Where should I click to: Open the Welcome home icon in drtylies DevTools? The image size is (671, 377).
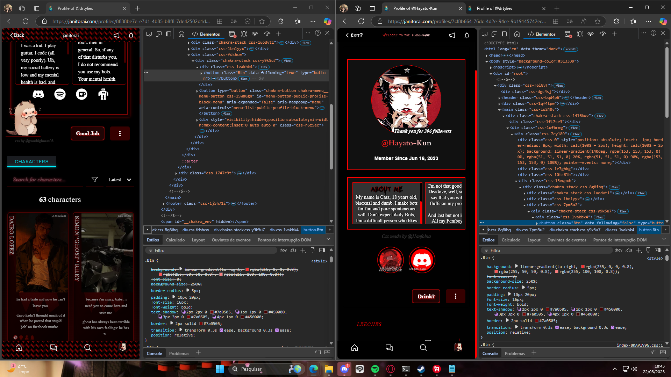(181, 34)
